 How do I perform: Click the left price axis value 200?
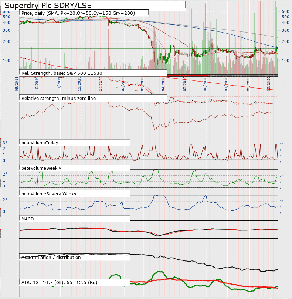(6, 41)
